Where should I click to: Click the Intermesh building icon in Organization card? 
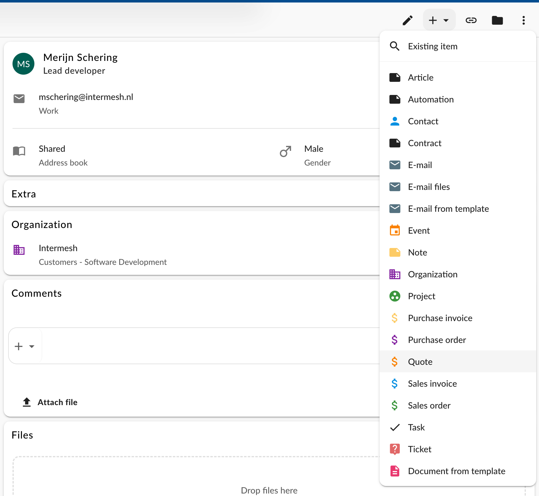pyautogui.click(x=19, y=250)
